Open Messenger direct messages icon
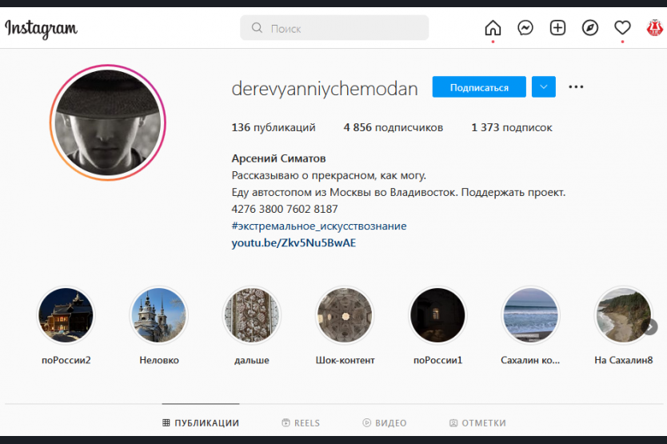 pyautogui.click(x=525, y=28)
